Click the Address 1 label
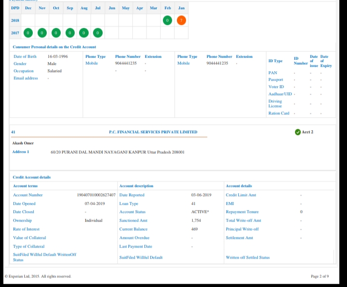Screen dimensions: 347x287 point(21,152)
